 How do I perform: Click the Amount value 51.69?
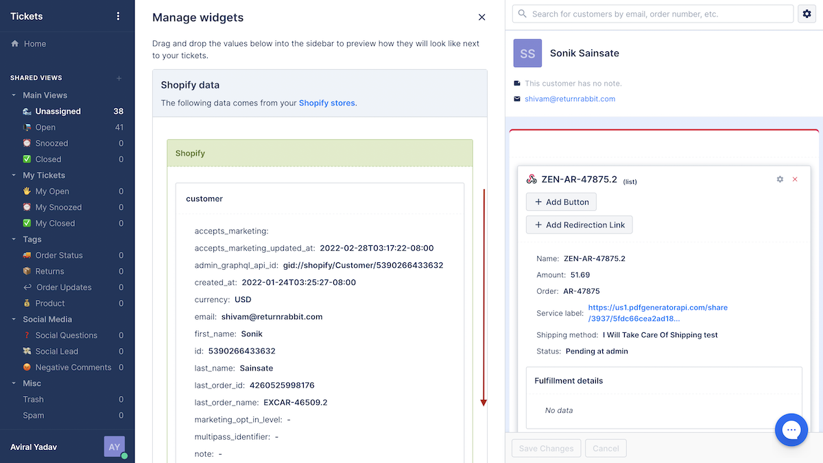coord(580,275)
